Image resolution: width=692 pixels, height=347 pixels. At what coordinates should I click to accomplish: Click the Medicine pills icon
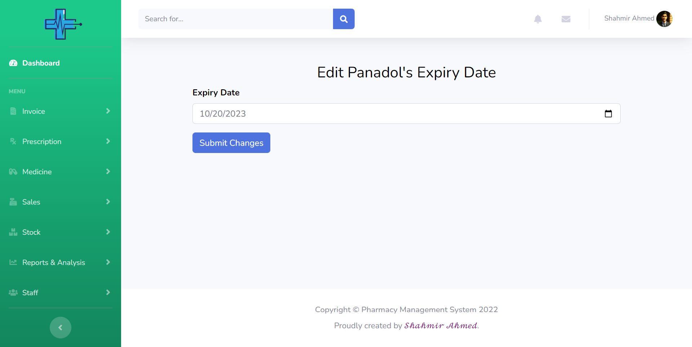[13, 172]
